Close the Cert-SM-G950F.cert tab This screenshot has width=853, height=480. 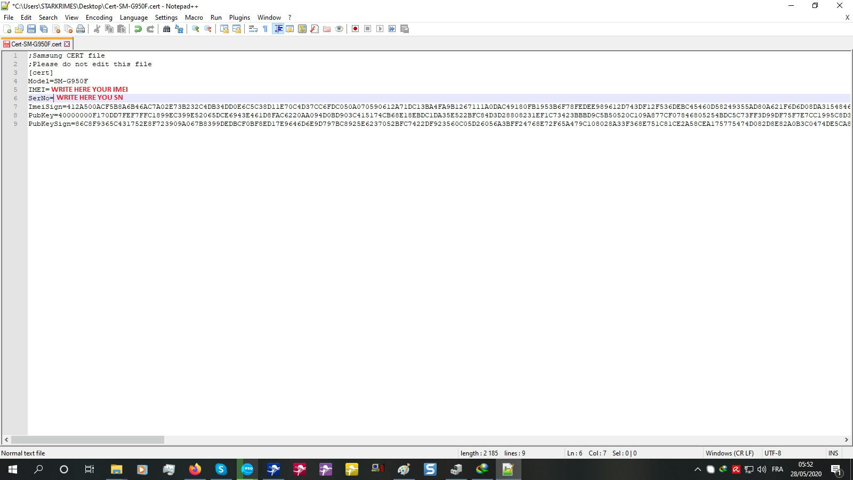67,44
